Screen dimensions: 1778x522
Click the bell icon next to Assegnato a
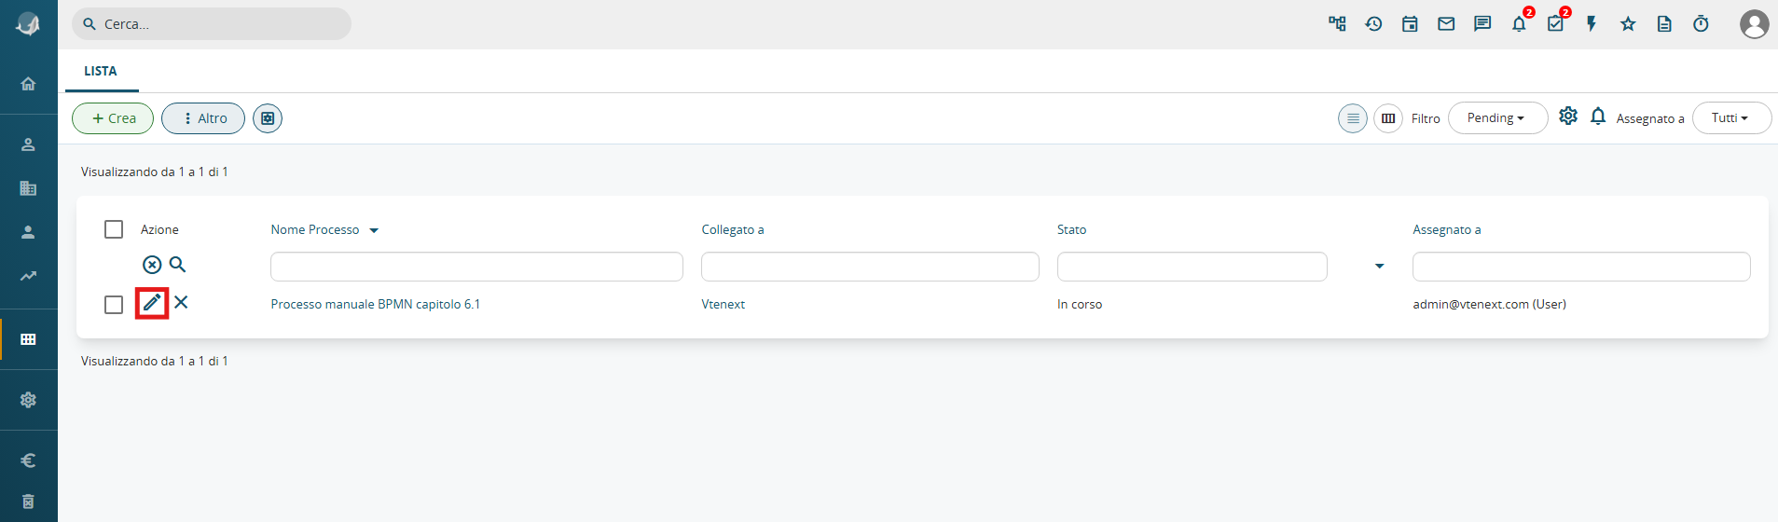[x=1598, y=116]
